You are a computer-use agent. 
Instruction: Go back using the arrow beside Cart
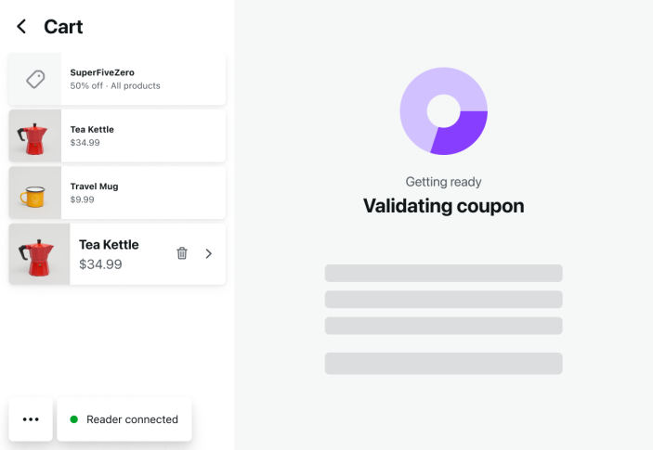21,27
